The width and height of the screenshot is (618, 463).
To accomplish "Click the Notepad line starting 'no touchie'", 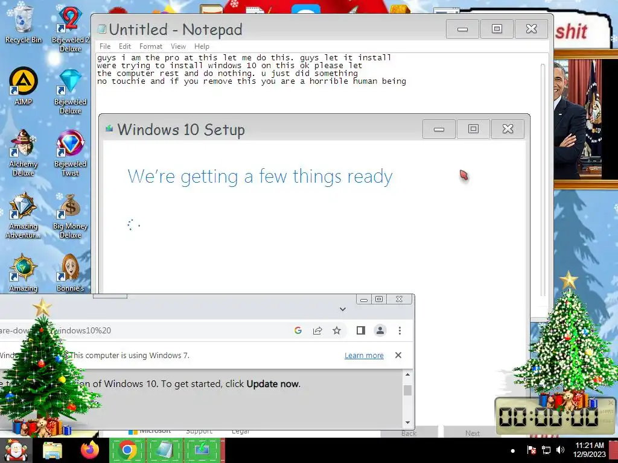I will [252, 81].
